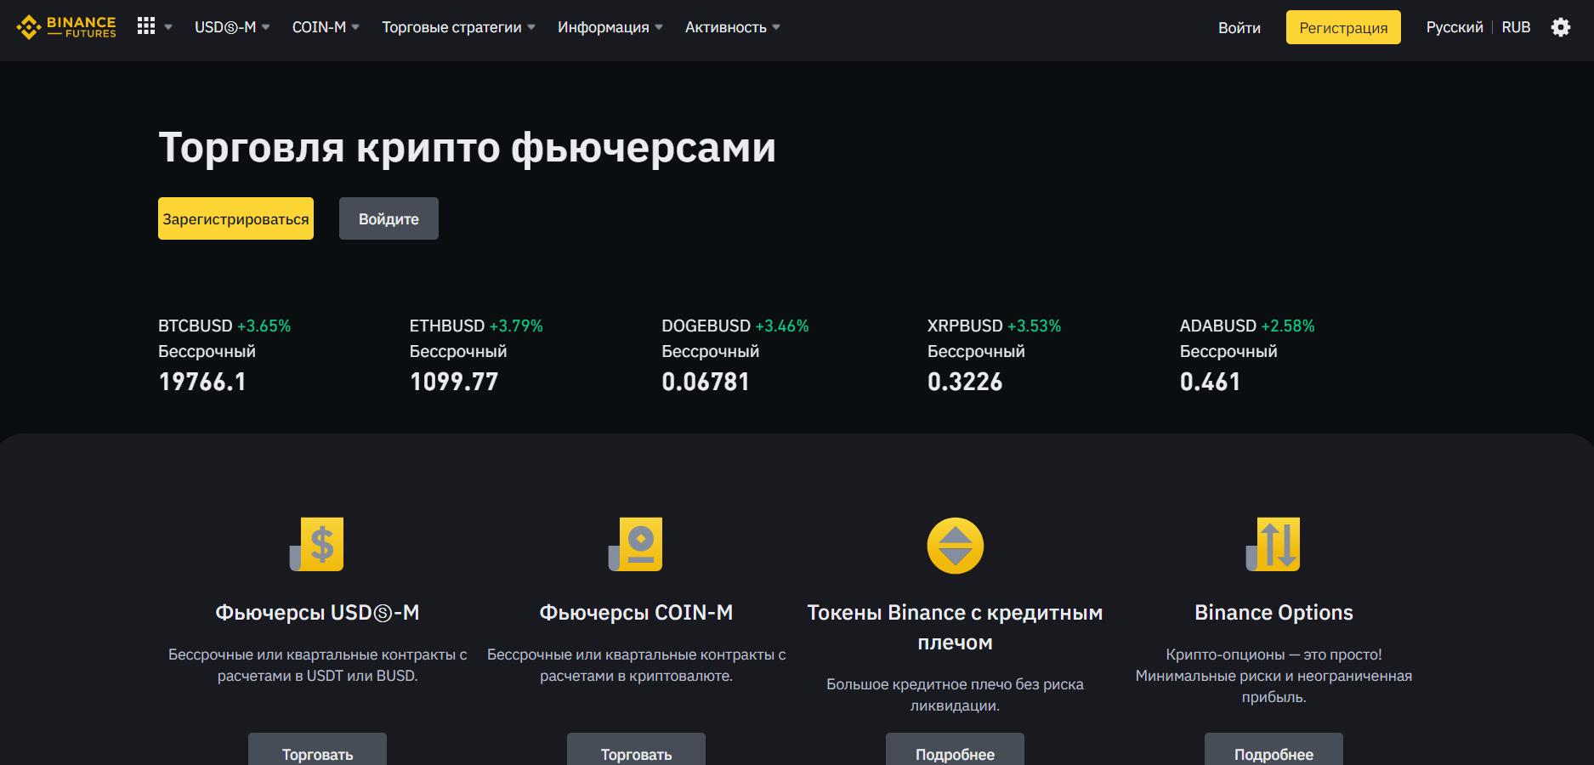Image resolution: width=1594 pixels, height=765 pixels.
Task: Click the Войдите button
Action: (x=388, y=218)
